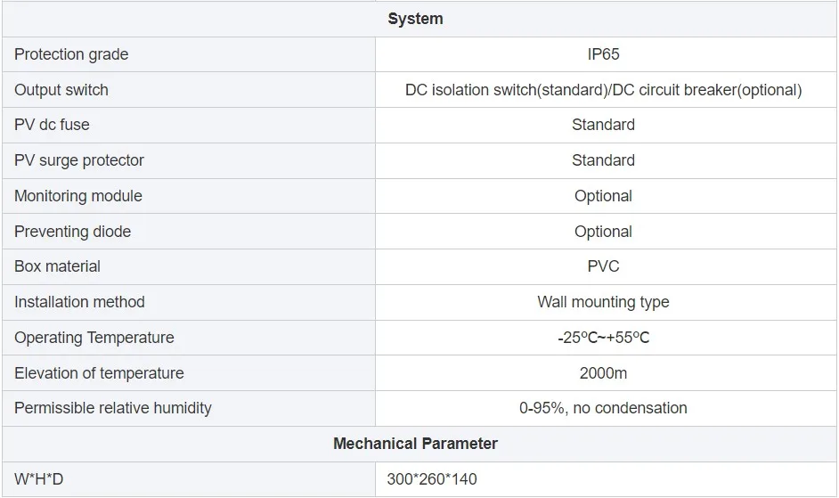Select the Preventing diode label

pos(72,232)
